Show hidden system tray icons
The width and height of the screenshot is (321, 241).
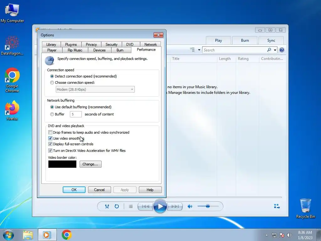coord(266,235)
